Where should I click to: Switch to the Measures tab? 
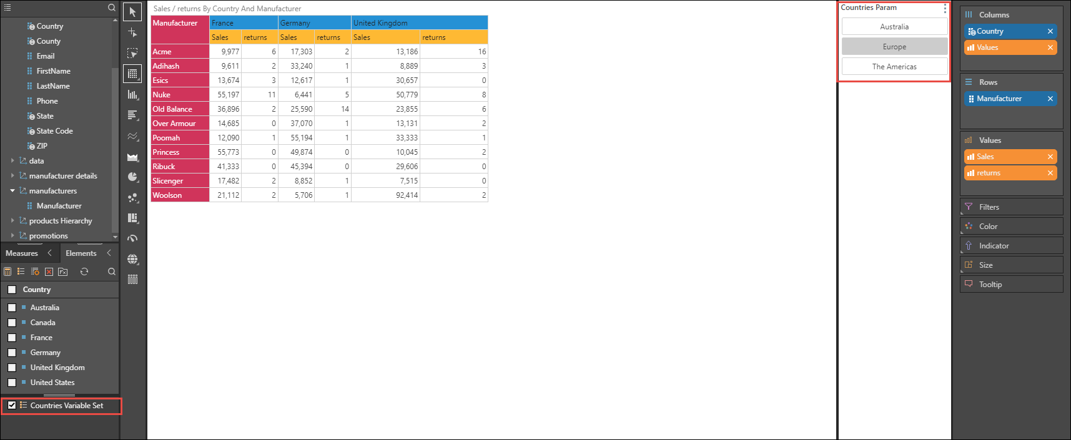click(22, 253)
